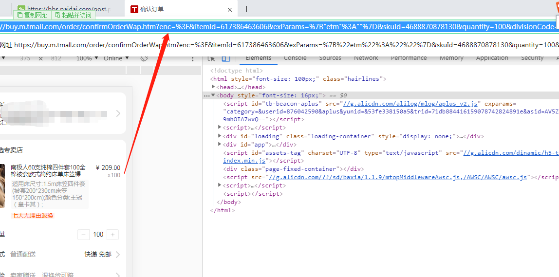Open the Elements tab in DevTools
The image size is (559, 277).
(259, 58)
